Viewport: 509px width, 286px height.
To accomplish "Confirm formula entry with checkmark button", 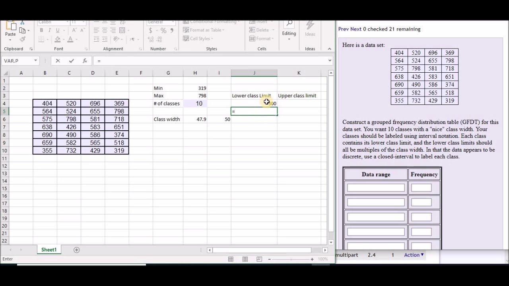I will pos(71,61).
